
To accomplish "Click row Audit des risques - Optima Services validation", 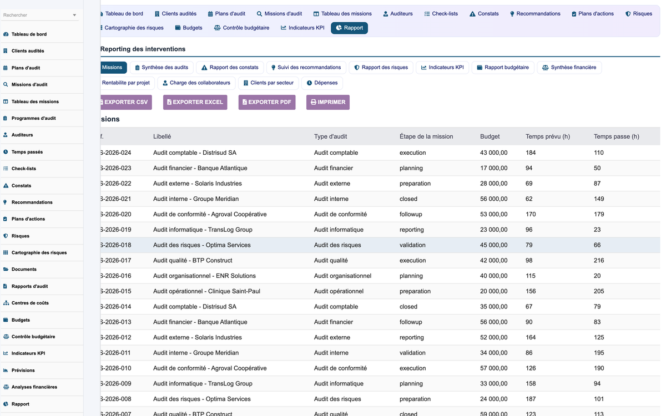I will pyautogui.click(x=380, y=245).
